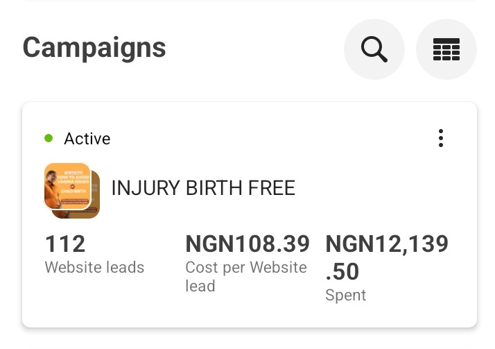Select the Spent metric label
The width and height of the screenshot is (495, 349).
[345, 295]
